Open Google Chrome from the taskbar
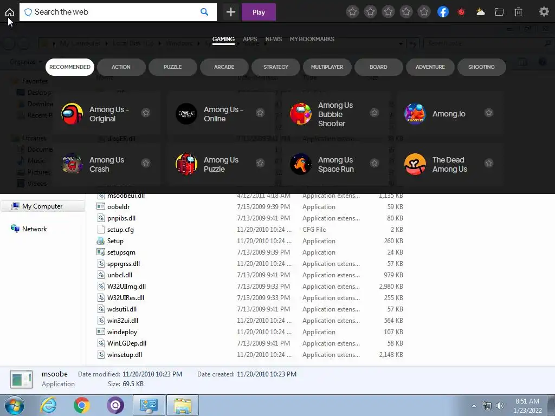The height and width of the screenshot is (416, 555). (x=81, y=405)
